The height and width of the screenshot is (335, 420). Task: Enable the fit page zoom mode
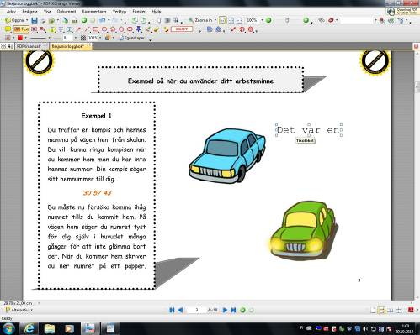[222, 20]
